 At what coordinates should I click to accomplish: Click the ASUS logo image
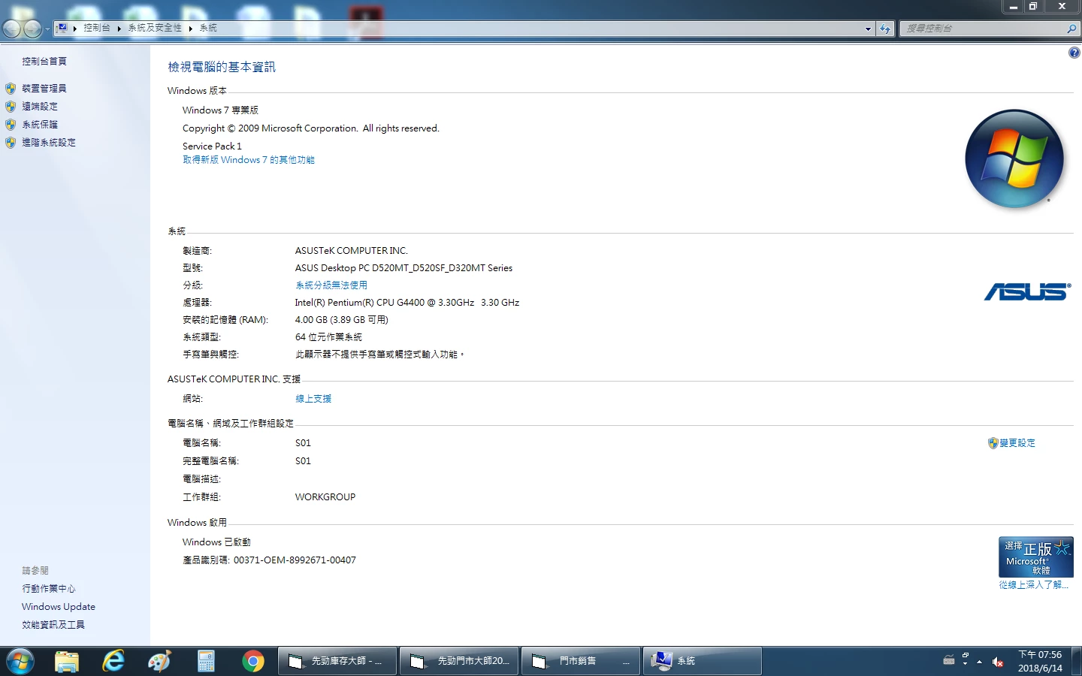tap(1027, 291)
